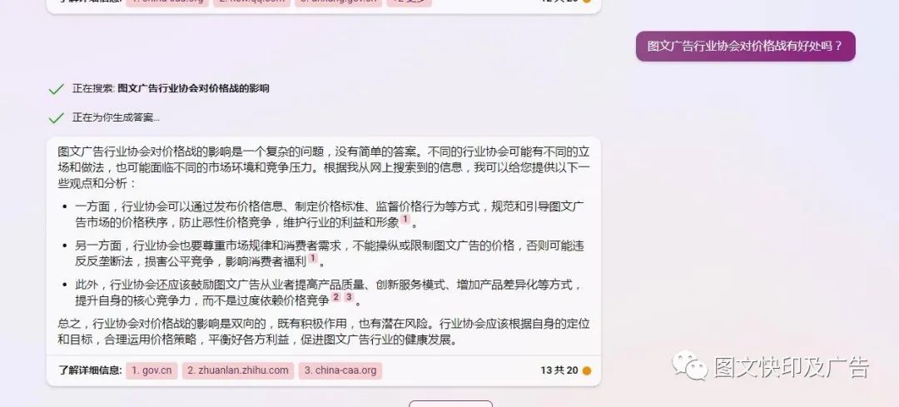
Task: Click the bold search query 图文广告行业协会对价格战的影响
Action: [x=193, y=88]
